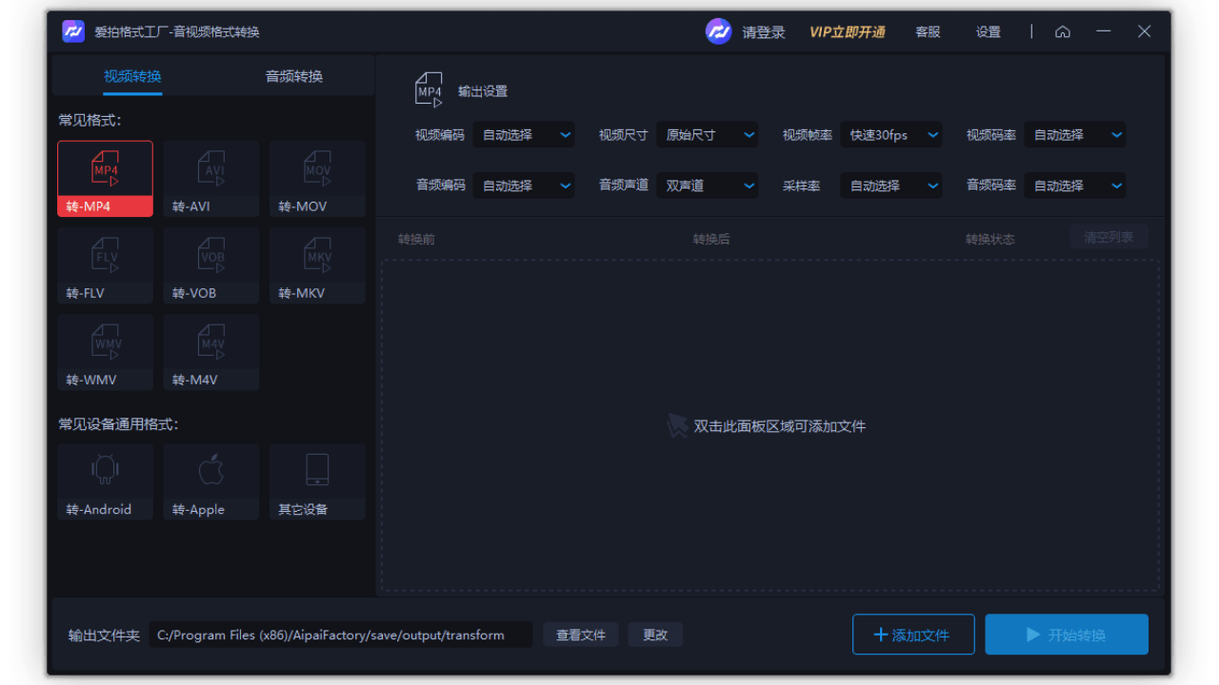This screenshot has height=685, width=1219.
Task: Open the 视频帧率 dropdown showing 快速30fps
Action: [891, 134]
